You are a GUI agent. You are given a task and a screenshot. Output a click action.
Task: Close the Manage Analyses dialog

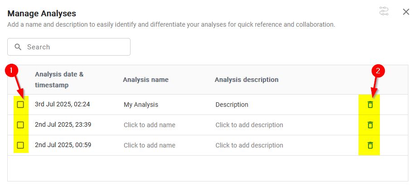click(406, 12)
